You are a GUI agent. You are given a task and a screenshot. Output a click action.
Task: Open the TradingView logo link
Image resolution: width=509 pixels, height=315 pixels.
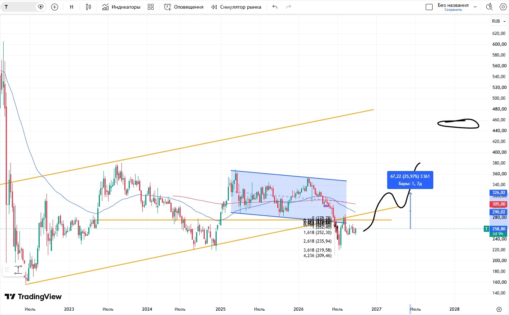tap(33, 297)
